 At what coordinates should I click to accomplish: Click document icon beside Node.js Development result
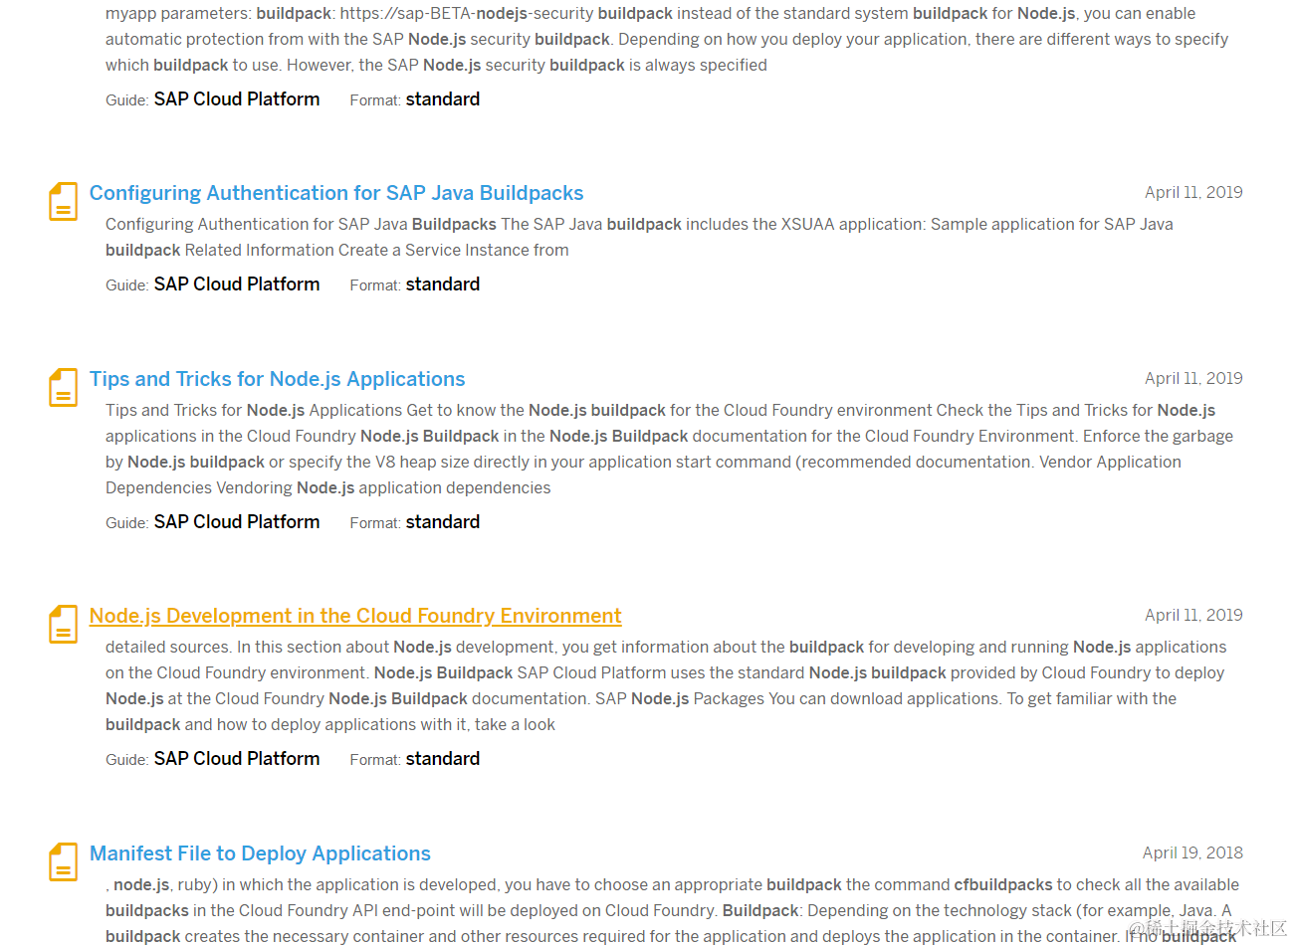[64, 624]
